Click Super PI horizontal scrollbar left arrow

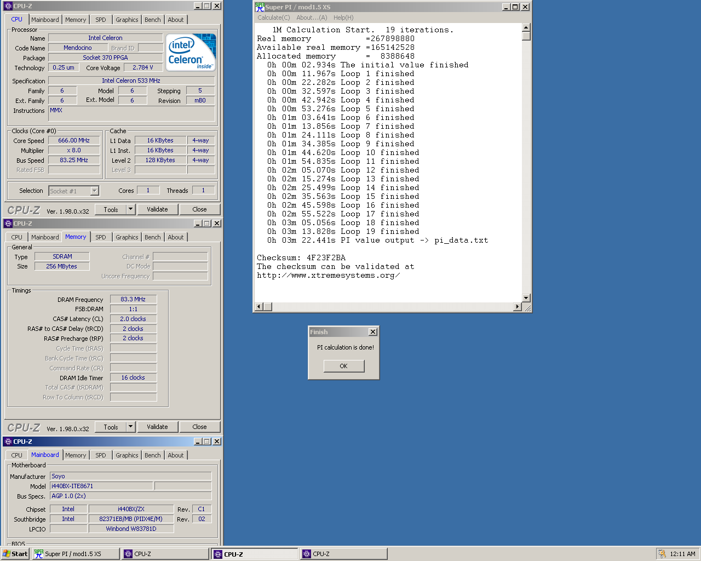click(259, 307)
